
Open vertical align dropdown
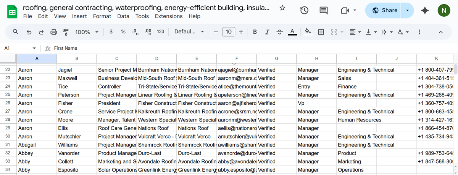371,32
